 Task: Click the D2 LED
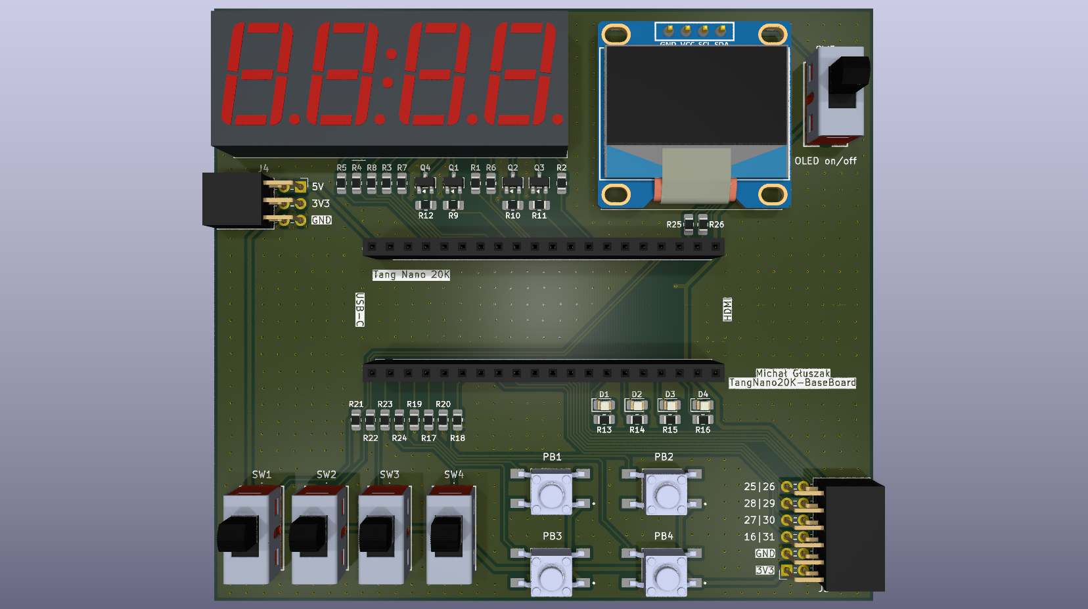coord(637,405)
